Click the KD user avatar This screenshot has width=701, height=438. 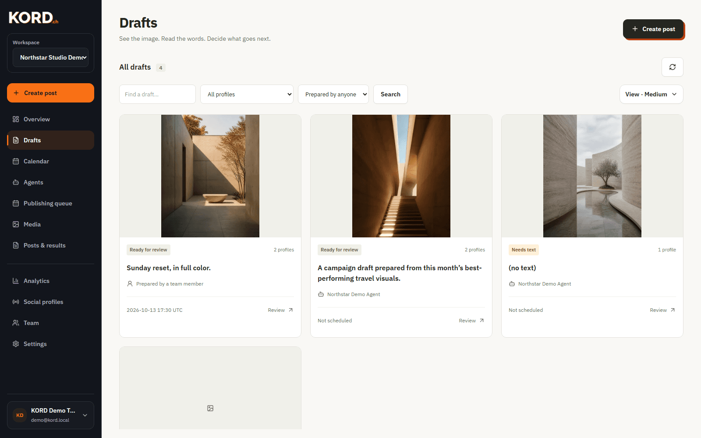20,415
